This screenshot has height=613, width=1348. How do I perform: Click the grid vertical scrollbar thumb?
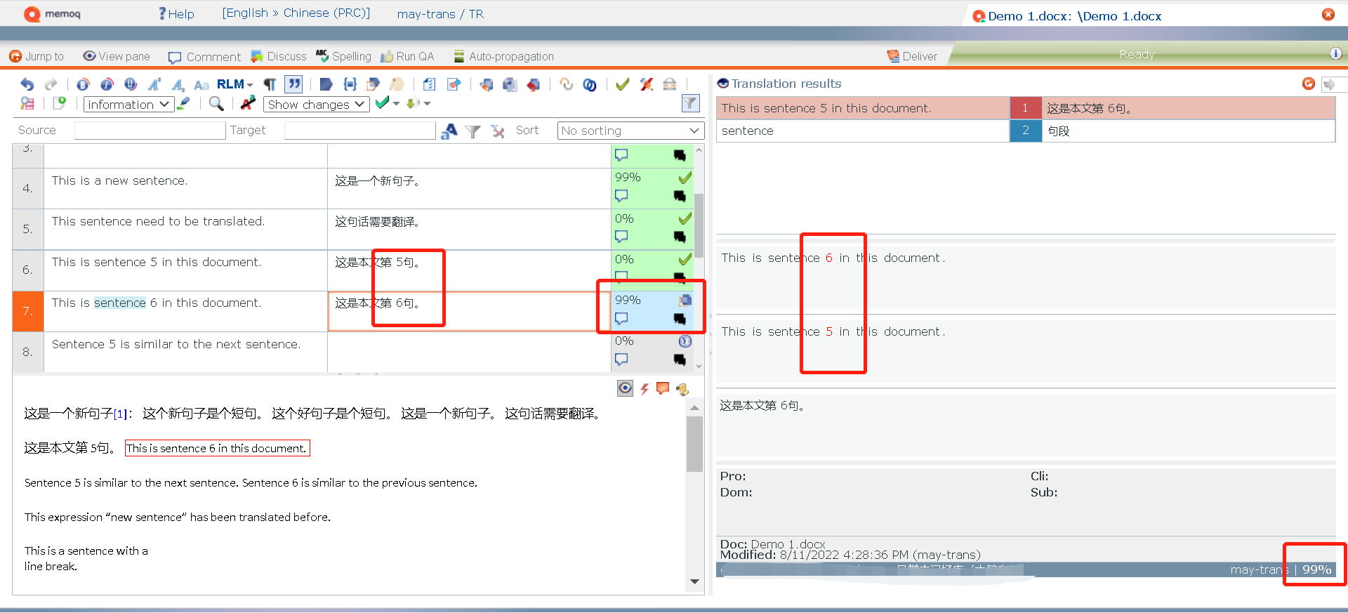point(699,225)
